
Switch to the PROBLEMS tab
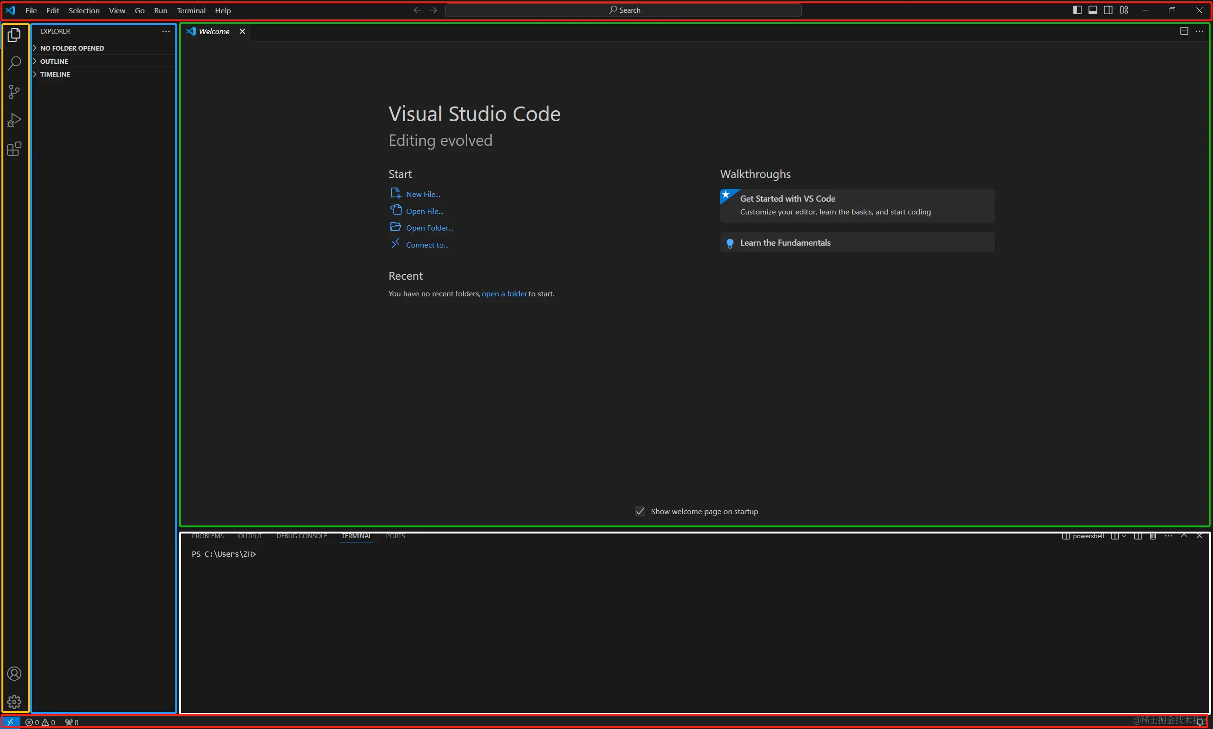point(208,536)
